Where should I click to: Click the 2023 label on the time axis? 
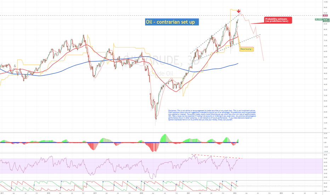pyautogui.click(x=281, y=193)
